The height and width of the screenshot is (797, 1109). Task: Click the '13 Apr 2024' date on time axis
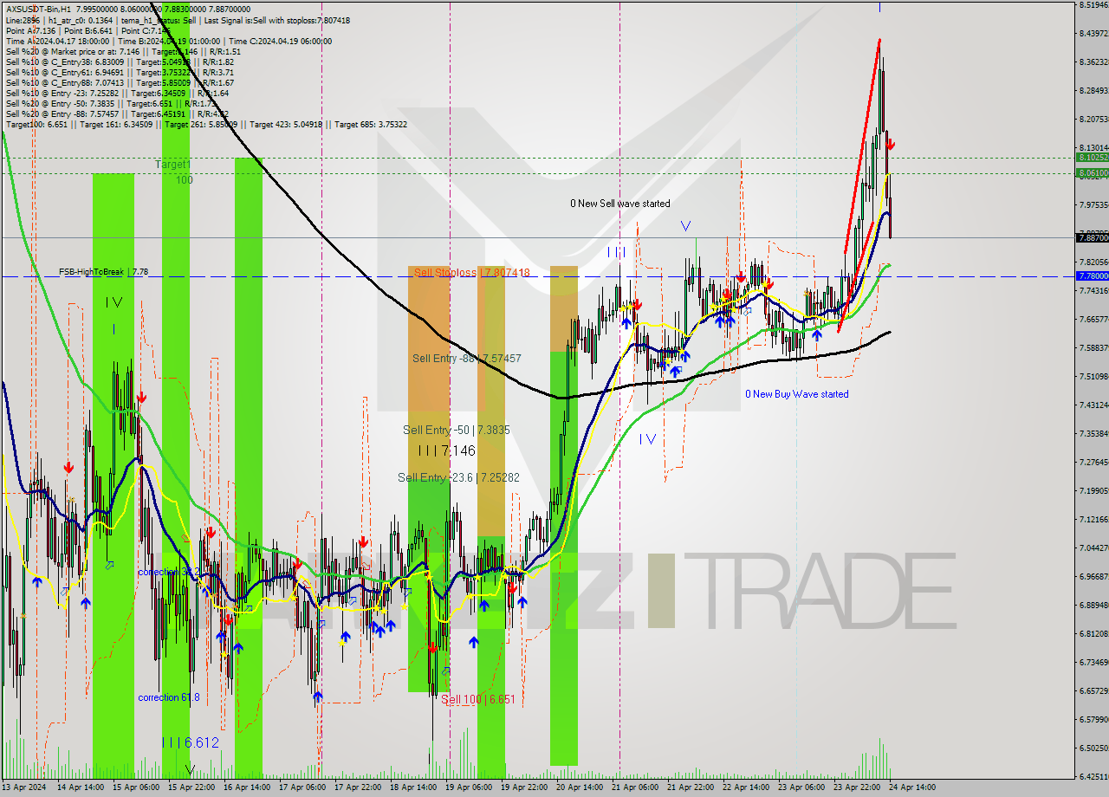click(26, 787)
